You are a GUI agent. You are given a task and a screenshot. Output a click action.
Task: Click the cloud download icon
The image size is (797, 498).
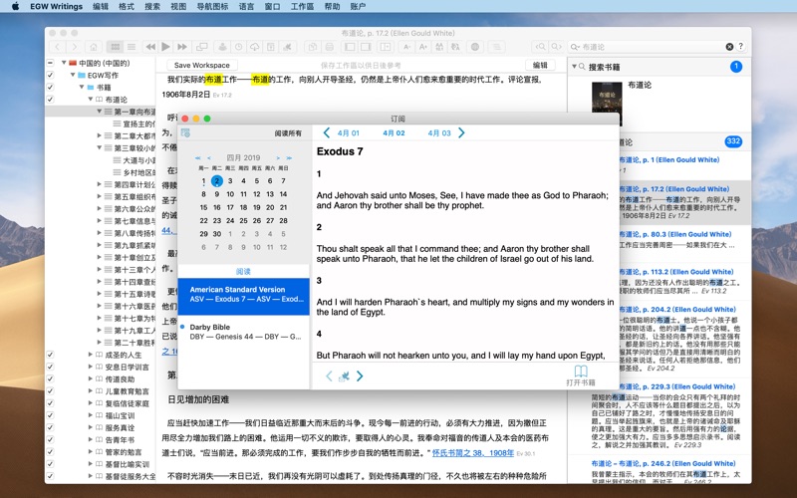pos(255,47)
